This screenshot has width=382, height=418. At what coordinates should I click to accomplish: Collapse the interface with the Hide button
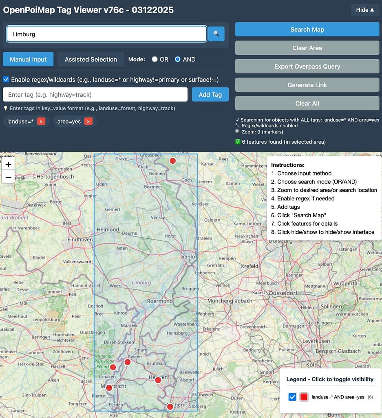(x=365, y=9)
